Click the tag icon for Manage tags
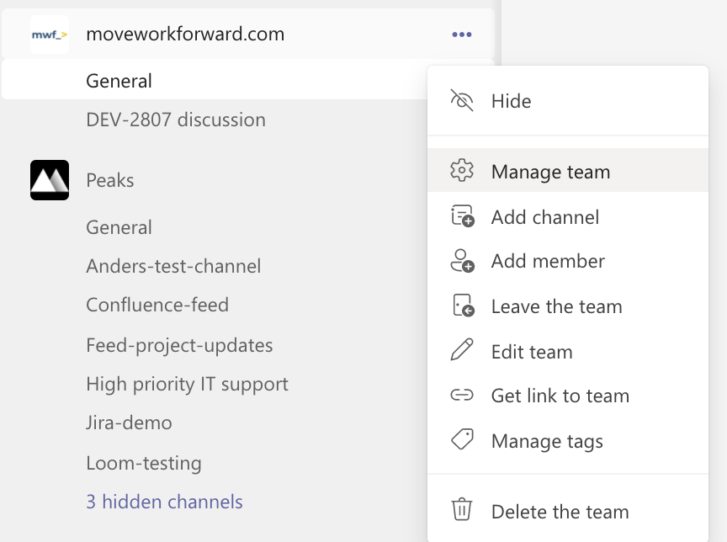Screen dimensions: 727x542 tap(462, 440)
